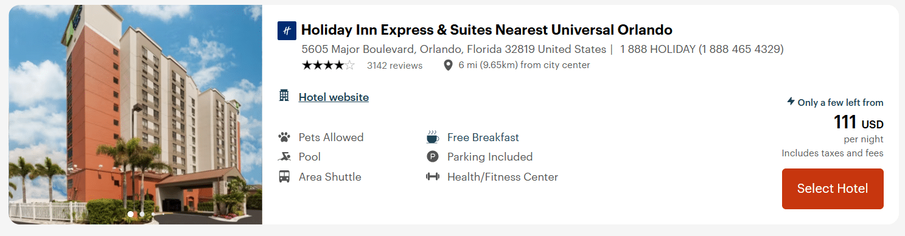Click the swimmer Pool icon
Image resolution: width=905 pixels, height=236 pixels.
[284, 157]
